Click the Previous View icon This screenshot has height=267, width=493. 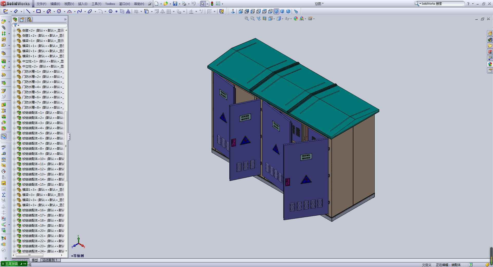pos(259,18)
